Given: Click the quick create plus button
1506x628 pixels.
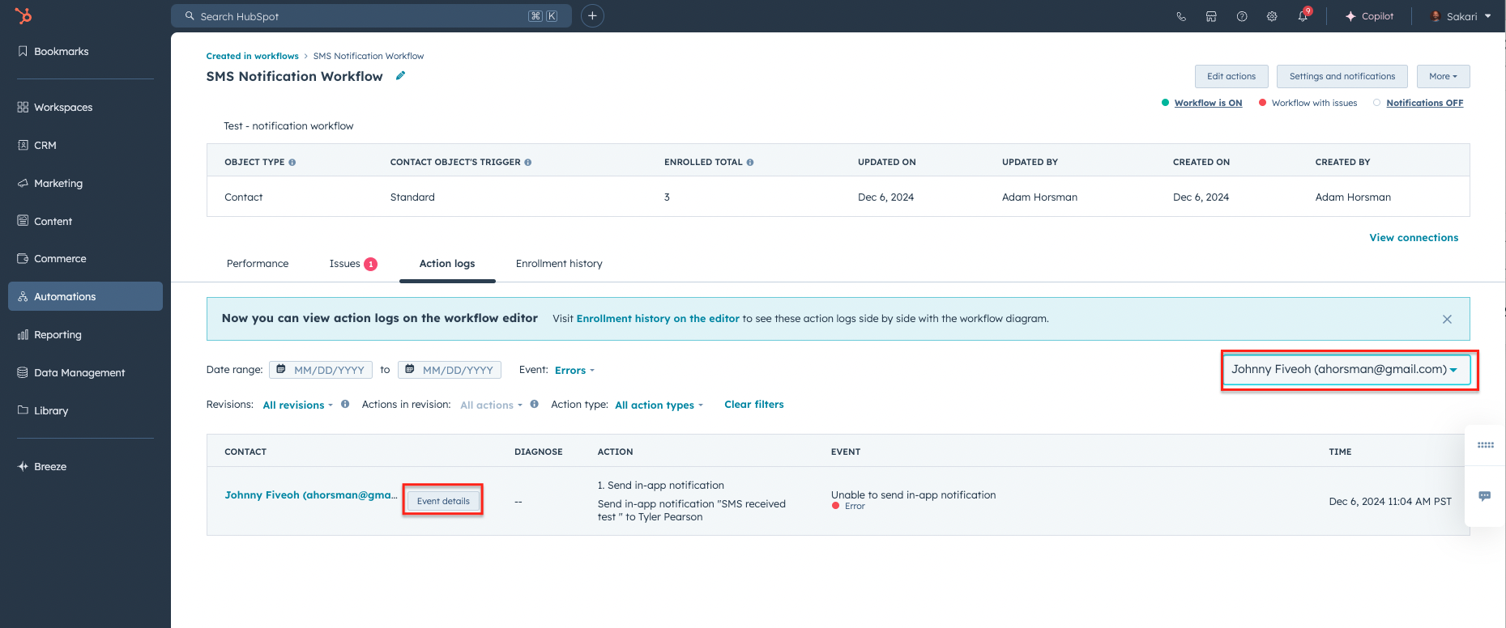Looking at the screenshot, I should click(592, 16).
